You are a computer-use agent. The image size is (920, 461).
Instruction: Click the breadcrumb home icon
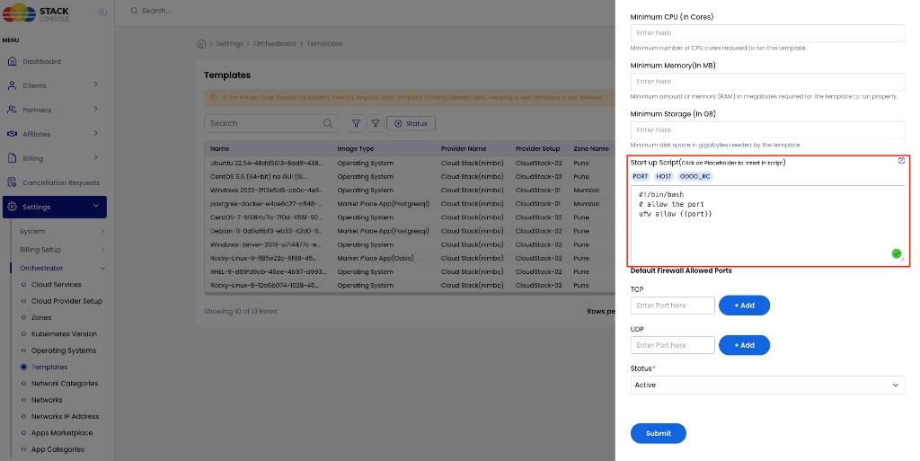pyautogui.click(x=201, y=43)
